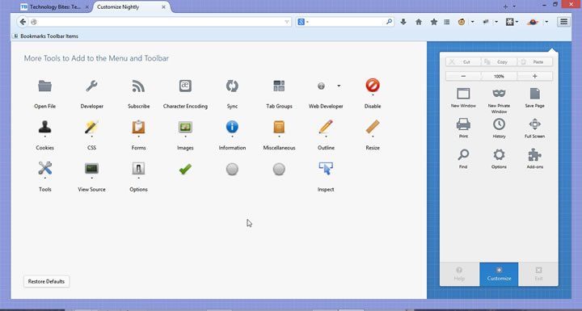Select the Character Encoding icon
Screen dimensions: 582x311
click(x=185, y=86)
